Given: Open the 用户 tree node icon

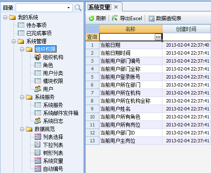Looking at the screenshot, I should [x=38, y=89].
